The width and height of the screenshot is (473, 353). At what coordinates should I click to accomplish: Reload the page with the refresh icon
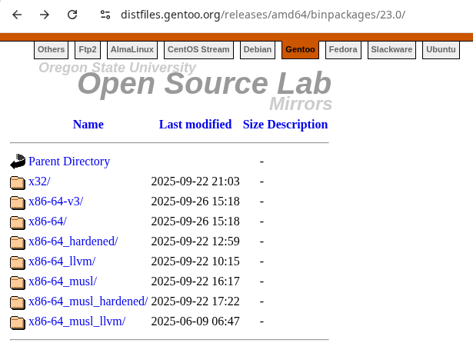(72, 15)
